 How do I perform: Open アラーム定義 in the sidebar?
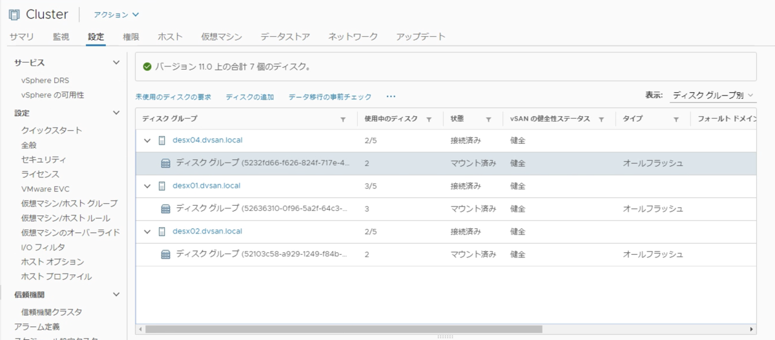pyautogui.click(x=36, y=326)
